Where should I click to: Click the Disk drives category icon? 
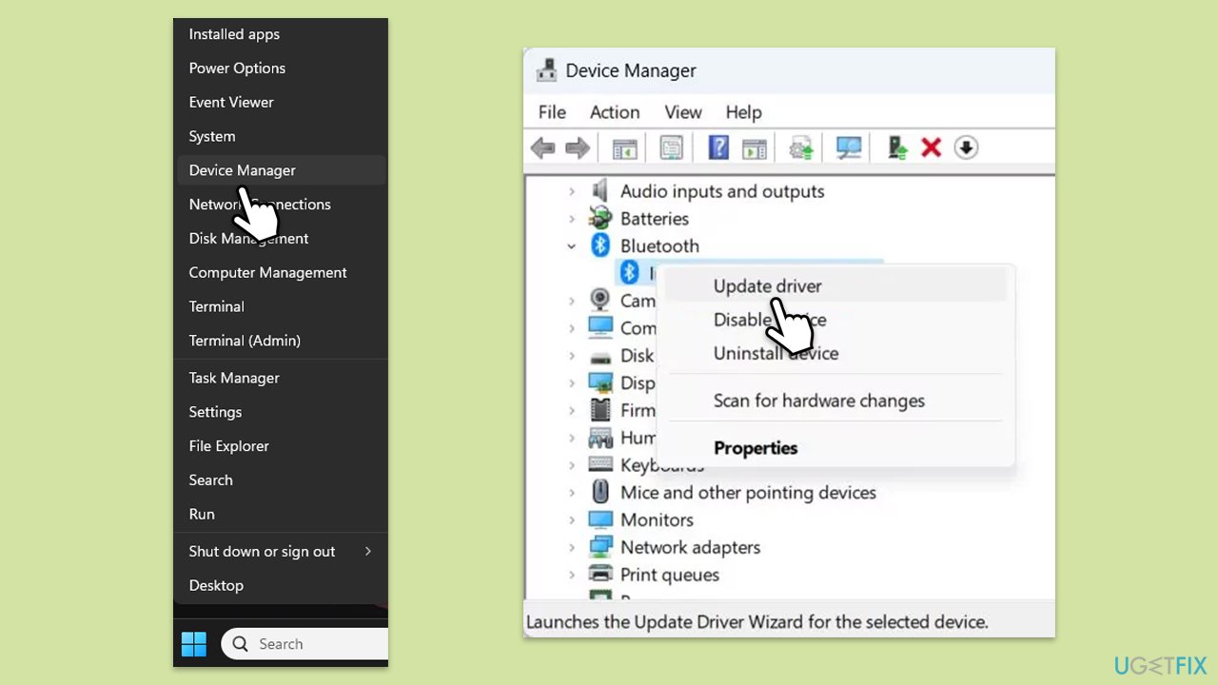[x=599, y=356]
